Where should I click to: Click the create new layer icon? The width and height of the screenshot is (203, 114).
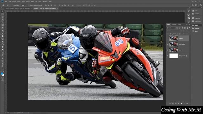pos(184,104)
